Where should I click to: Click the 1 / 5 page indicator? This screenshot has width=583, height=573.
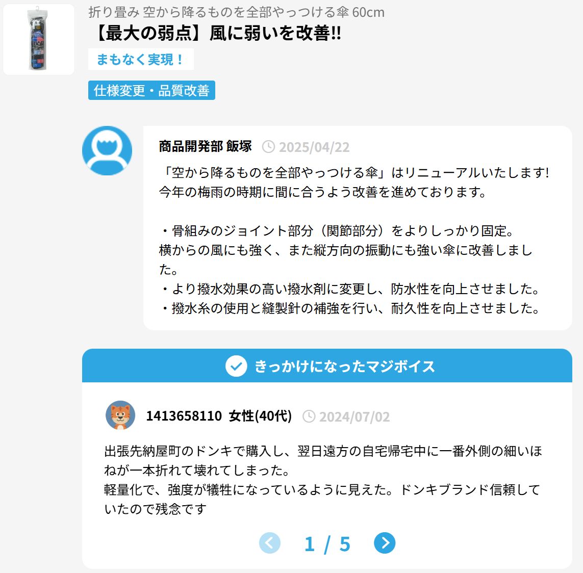(327, 544)
